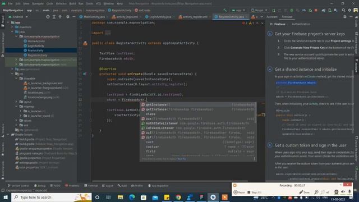
Task: Open Terminal tool window
Action: click(91, 186)
